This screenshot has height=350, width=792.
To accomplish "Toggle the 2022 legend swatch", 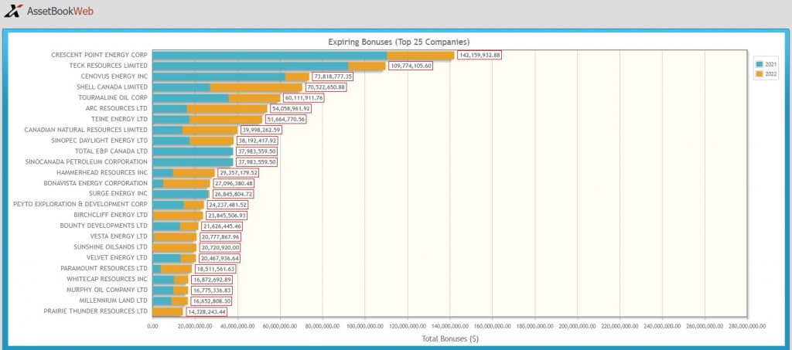I will tap(760, 74).
